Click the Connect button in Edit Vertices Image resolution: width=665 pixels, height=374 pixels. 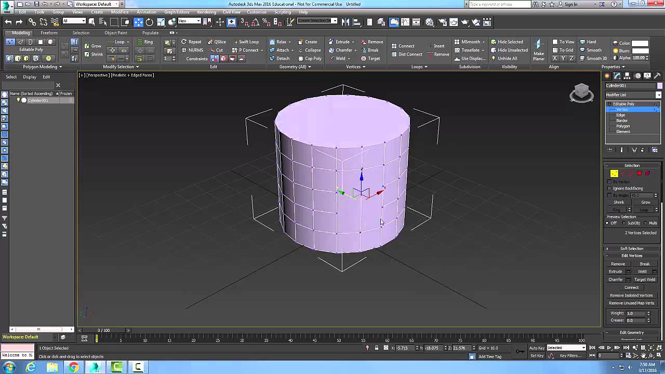point(631,287)
